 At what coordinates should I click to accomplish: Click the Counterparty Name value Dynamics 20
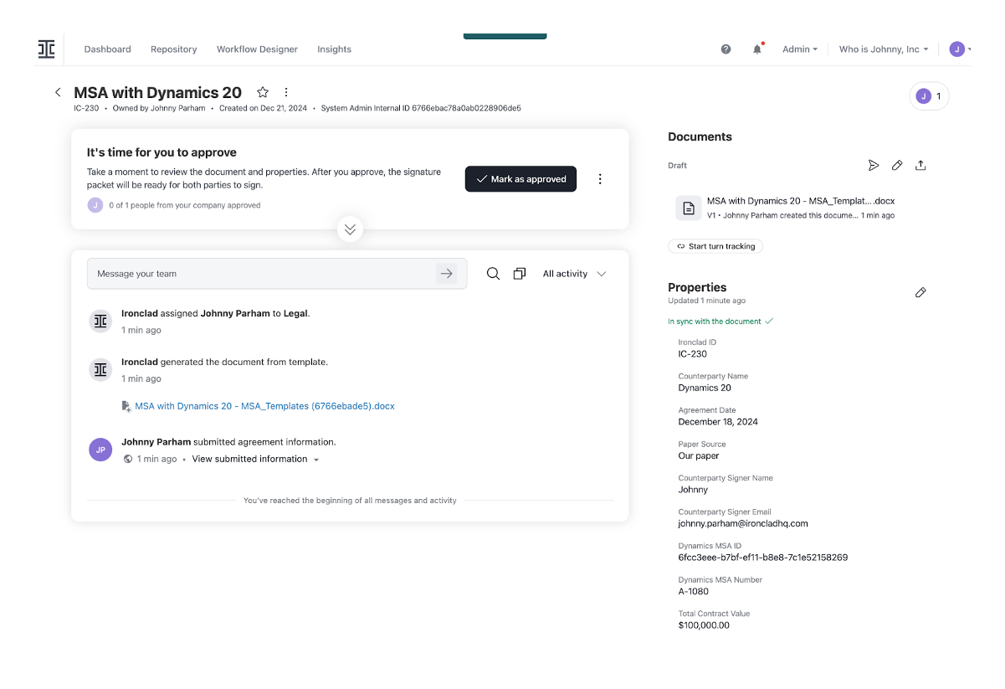click(705, 388)
